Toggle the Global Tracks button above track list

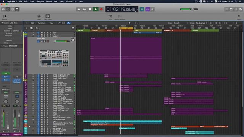click(x=73, y=28)
